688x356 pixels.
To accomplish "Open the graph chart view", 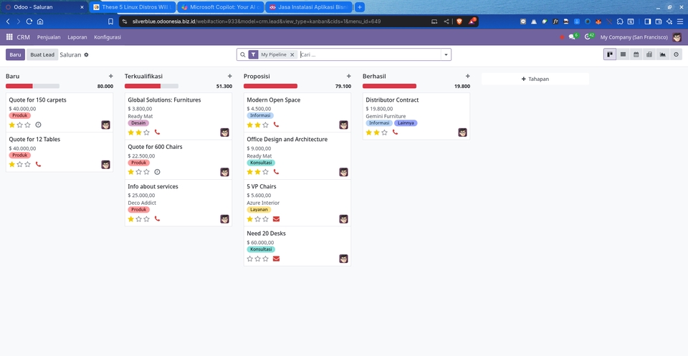I will click(x=662, y=54).
